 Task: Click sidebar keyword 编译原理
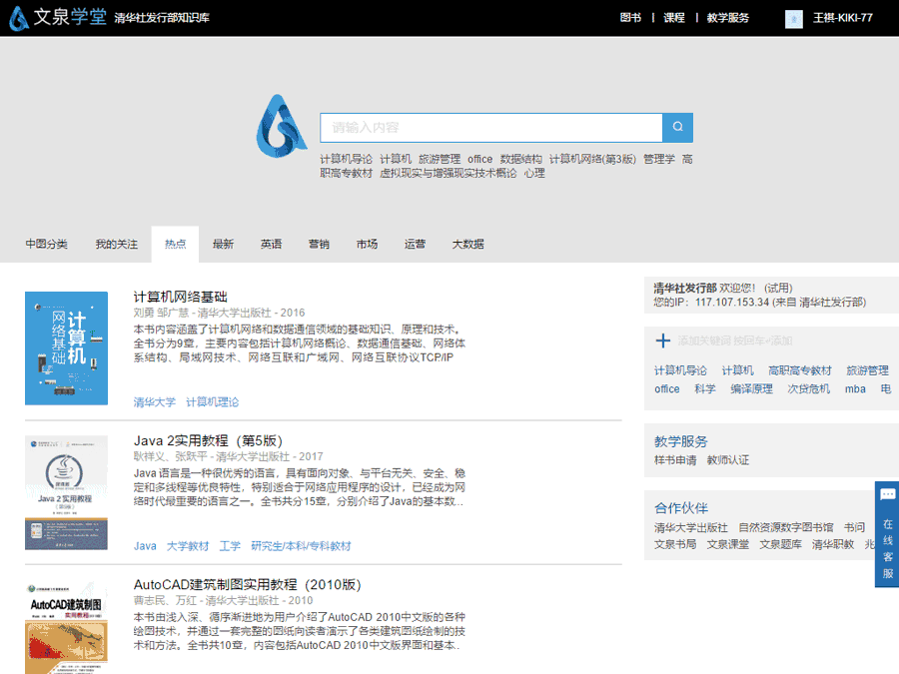coord(751,389)
